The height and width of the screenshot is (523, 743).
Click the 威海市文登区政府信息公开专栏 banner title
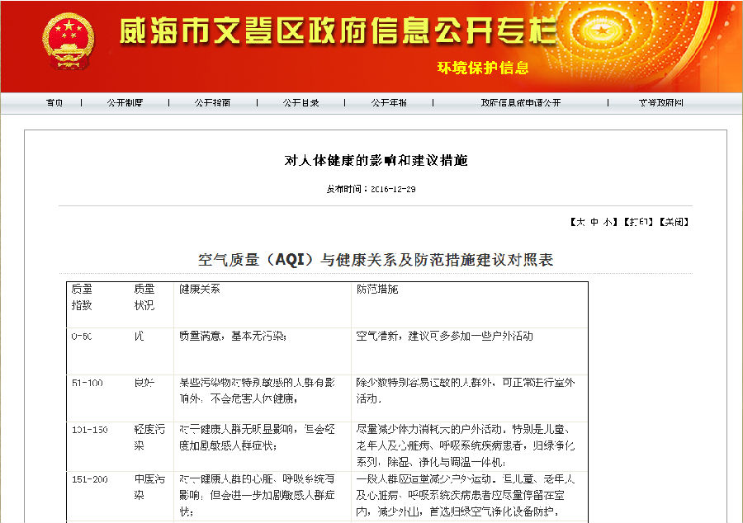(x=337, y=31)
